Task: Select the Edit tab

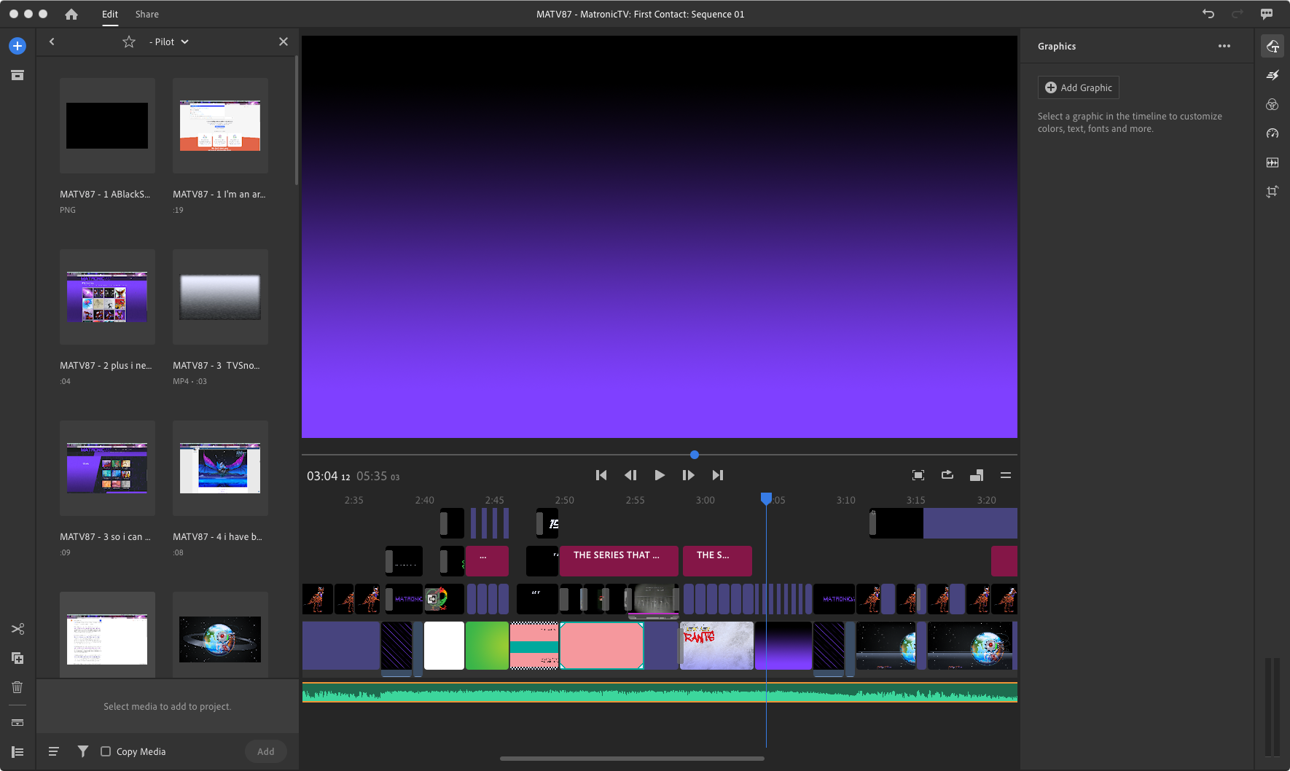Action: (110, 14)
